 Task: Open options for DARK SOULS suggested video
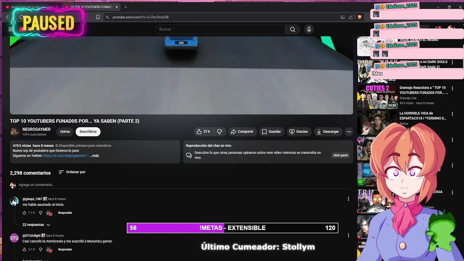click(452, 62)
